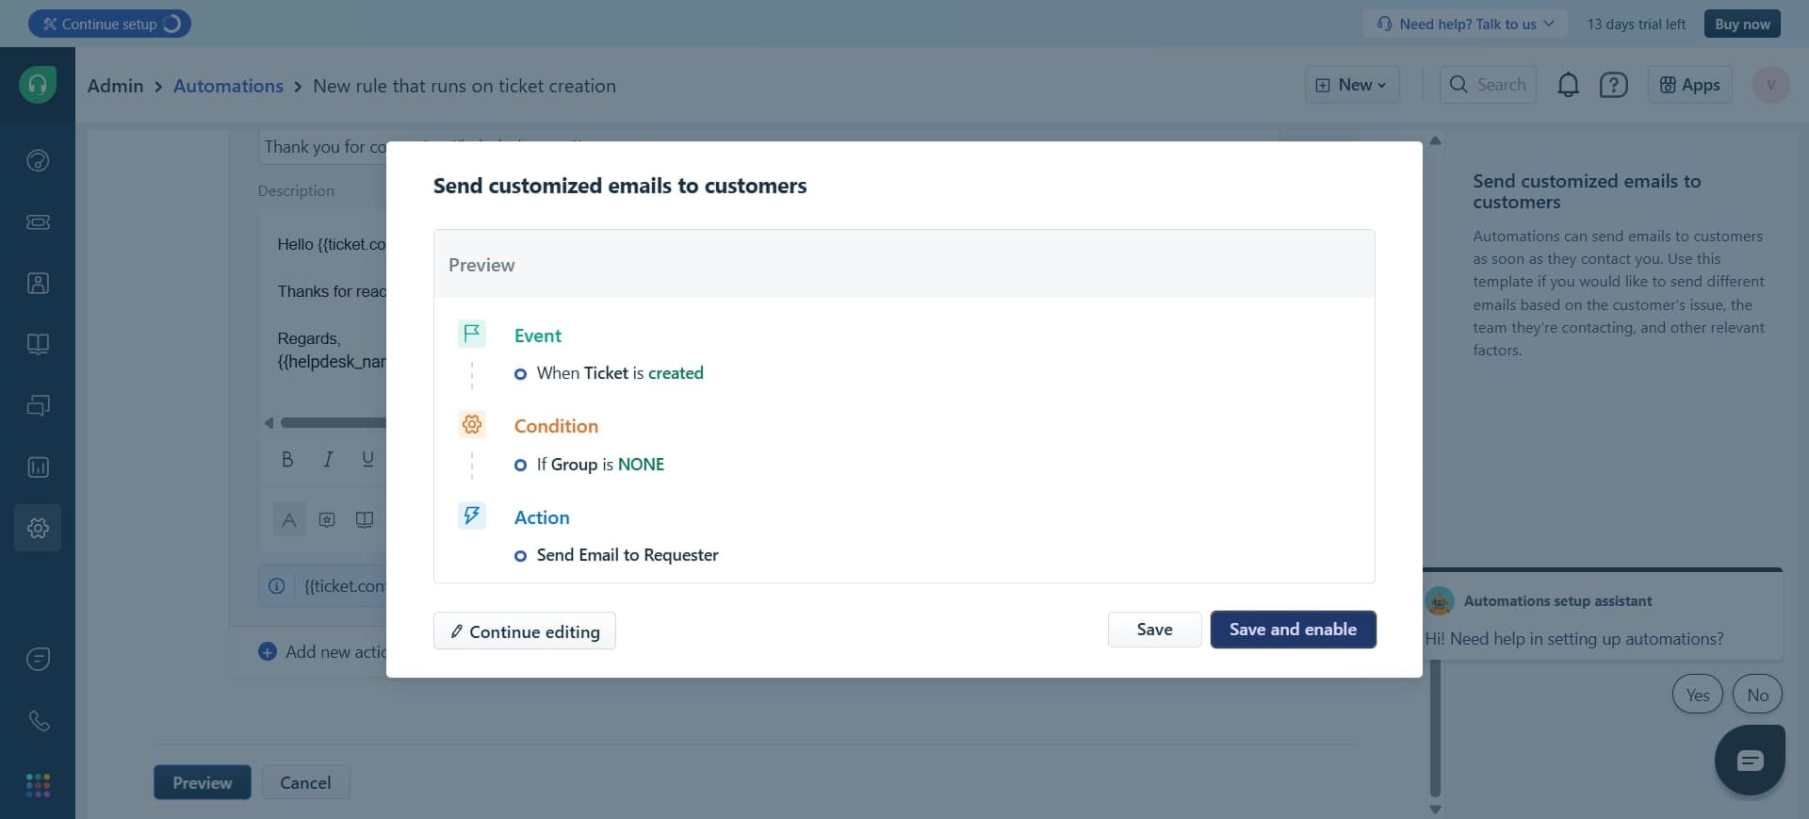Expand Need help? Talk to us menu
1809x819 pixels.
click(1465, 24)
